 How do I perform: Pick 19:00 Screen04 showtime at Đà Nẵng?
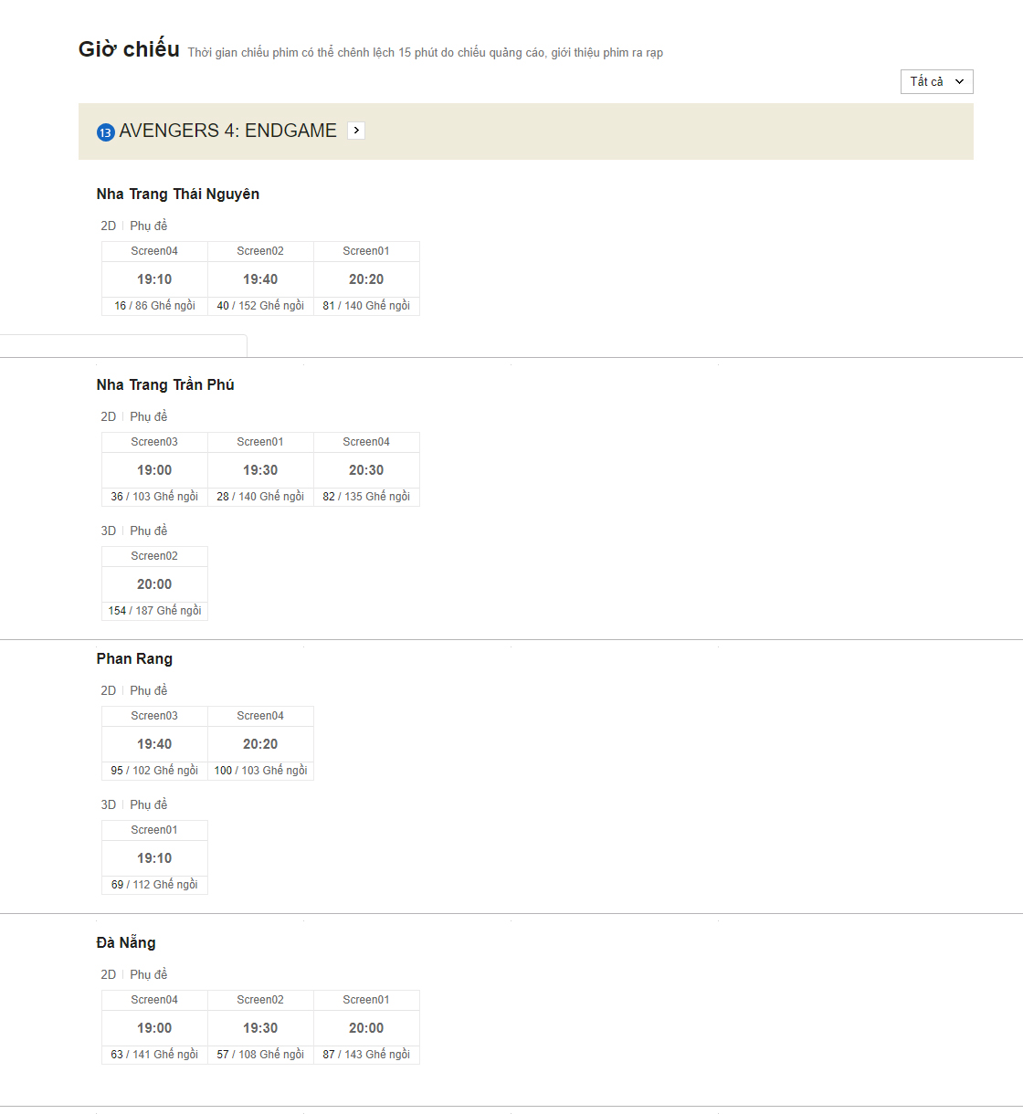click(154, 1028)
